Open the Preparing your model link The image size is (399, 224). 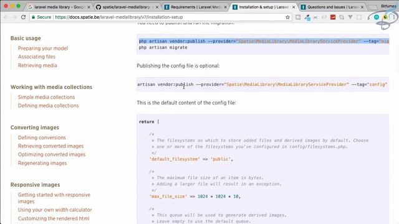(43, 49)
